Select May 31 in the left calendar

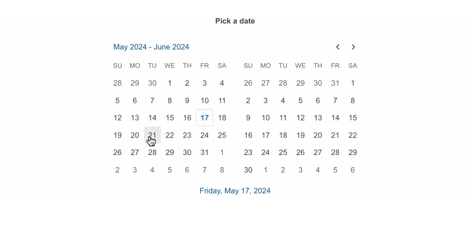(205, 153)
